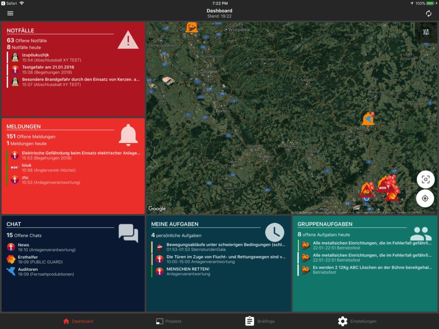Open the Briefings tab
The image size is (439, 329).
coord(260,321)
